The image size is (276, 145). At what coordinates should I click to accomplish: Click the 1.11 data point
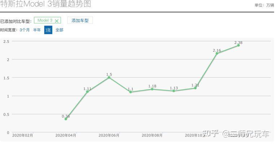click(x=87, y=92)
